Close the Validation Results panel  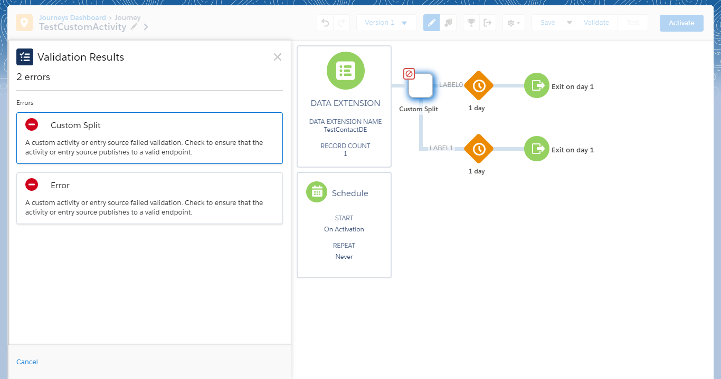coord(278,57)
